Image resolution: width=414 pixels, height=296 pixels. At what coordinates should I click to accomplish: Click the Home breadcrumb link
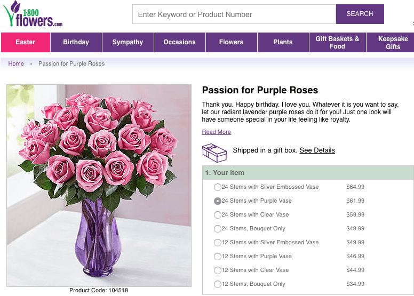(16, 63)
